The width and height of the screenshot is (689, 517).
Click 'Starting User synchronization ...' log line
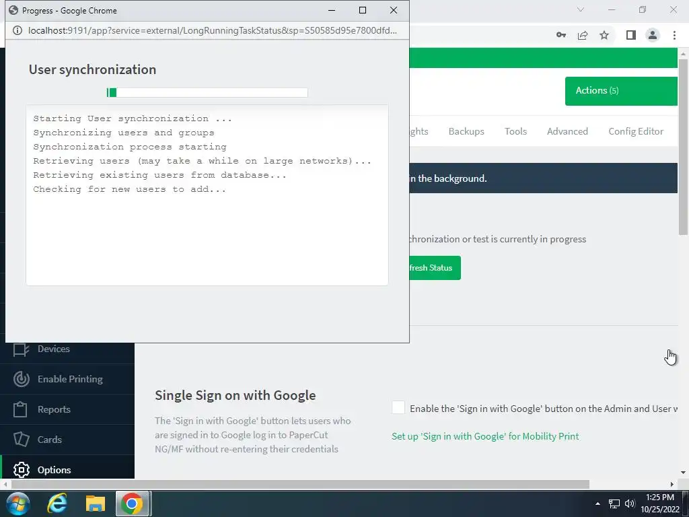point(133,118)
